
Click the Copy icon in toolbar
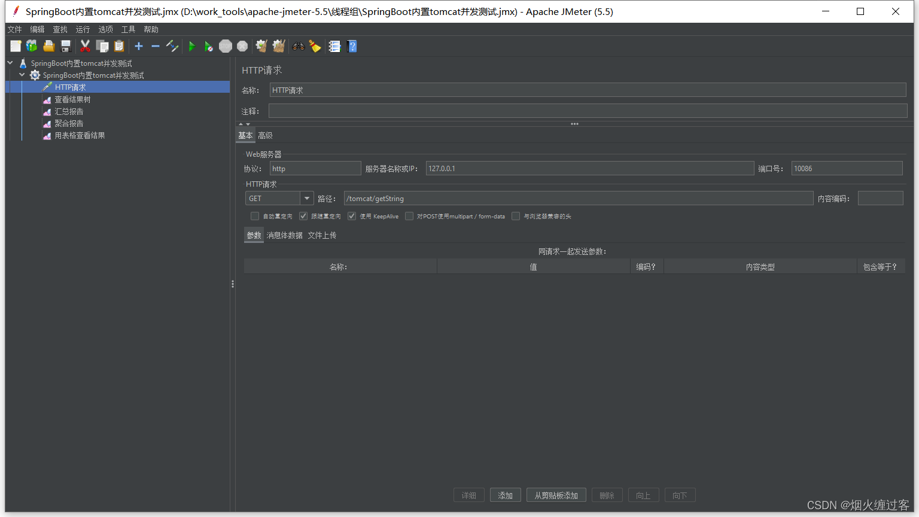coord(102,46)
